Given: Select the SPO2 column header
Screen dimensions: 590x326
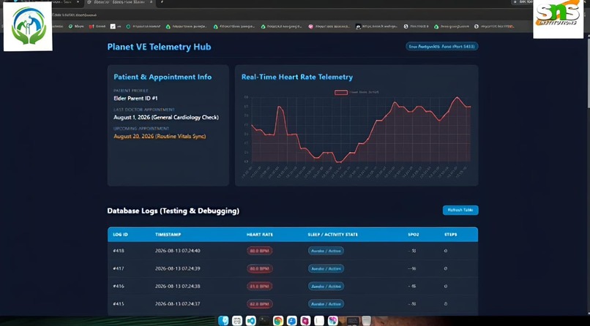Looking at the screenshot, I should (x=413, y=235).
